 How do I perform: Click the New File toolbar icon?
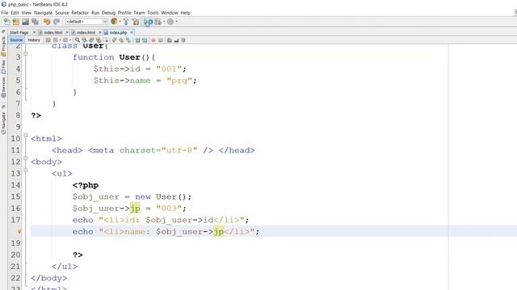click(x=6, y=22)
